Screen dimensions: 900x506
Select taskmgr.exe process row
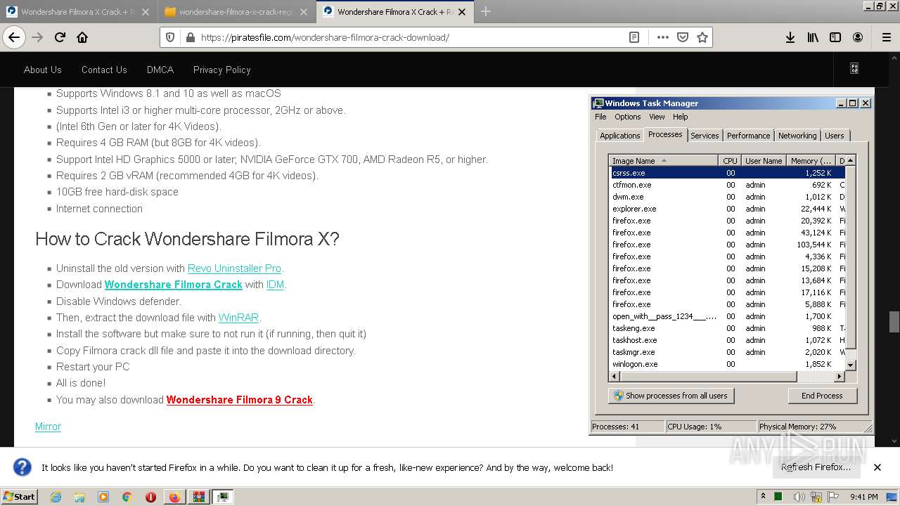click(x=727, y=352)
